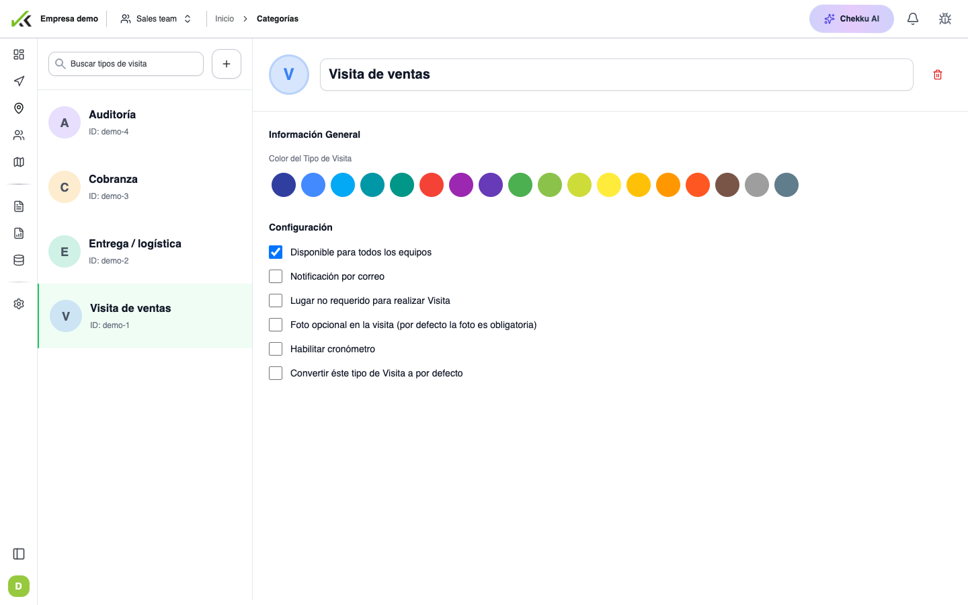Open the dashboard grid icon in sidebar
Screen dimensions: 968x605
pyautogui.click(x=19, y=54)
